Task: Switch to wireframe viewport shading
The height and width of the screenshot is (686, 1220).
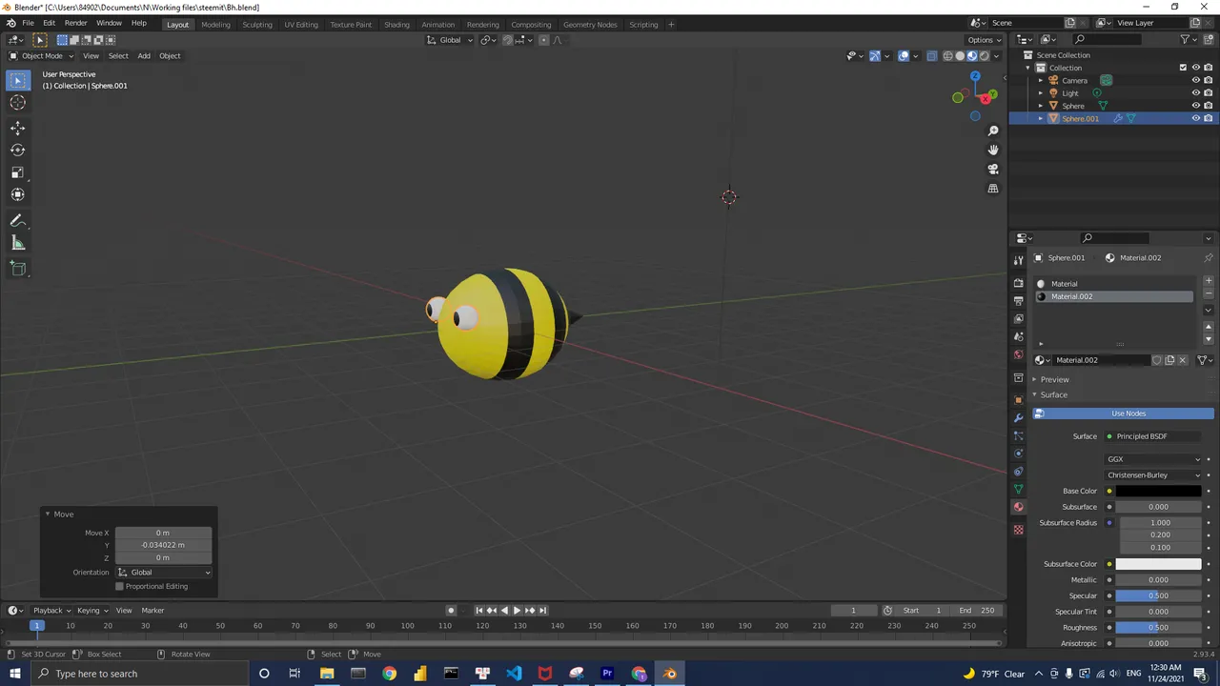Action: coord(947,55)
